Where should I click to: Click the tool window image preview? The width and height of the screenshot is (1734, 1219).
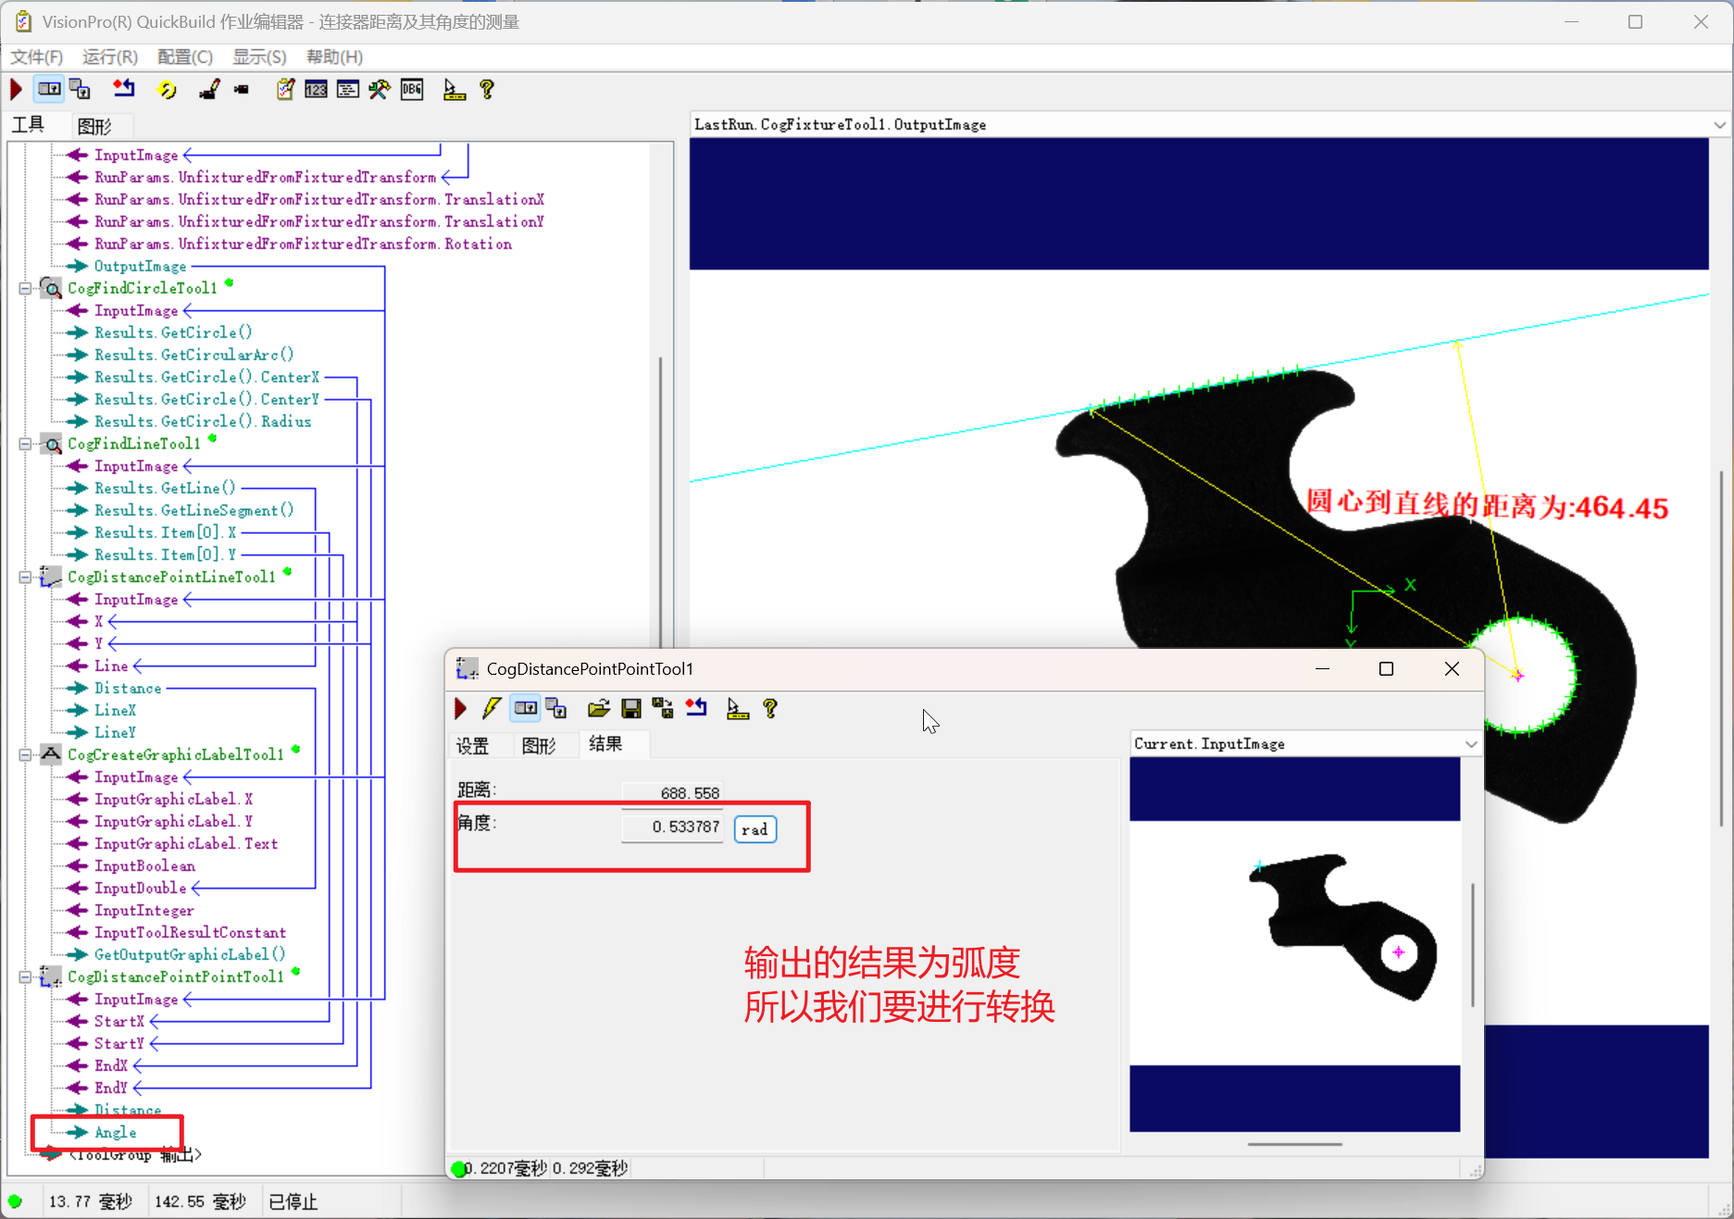tap(1294, 943)
